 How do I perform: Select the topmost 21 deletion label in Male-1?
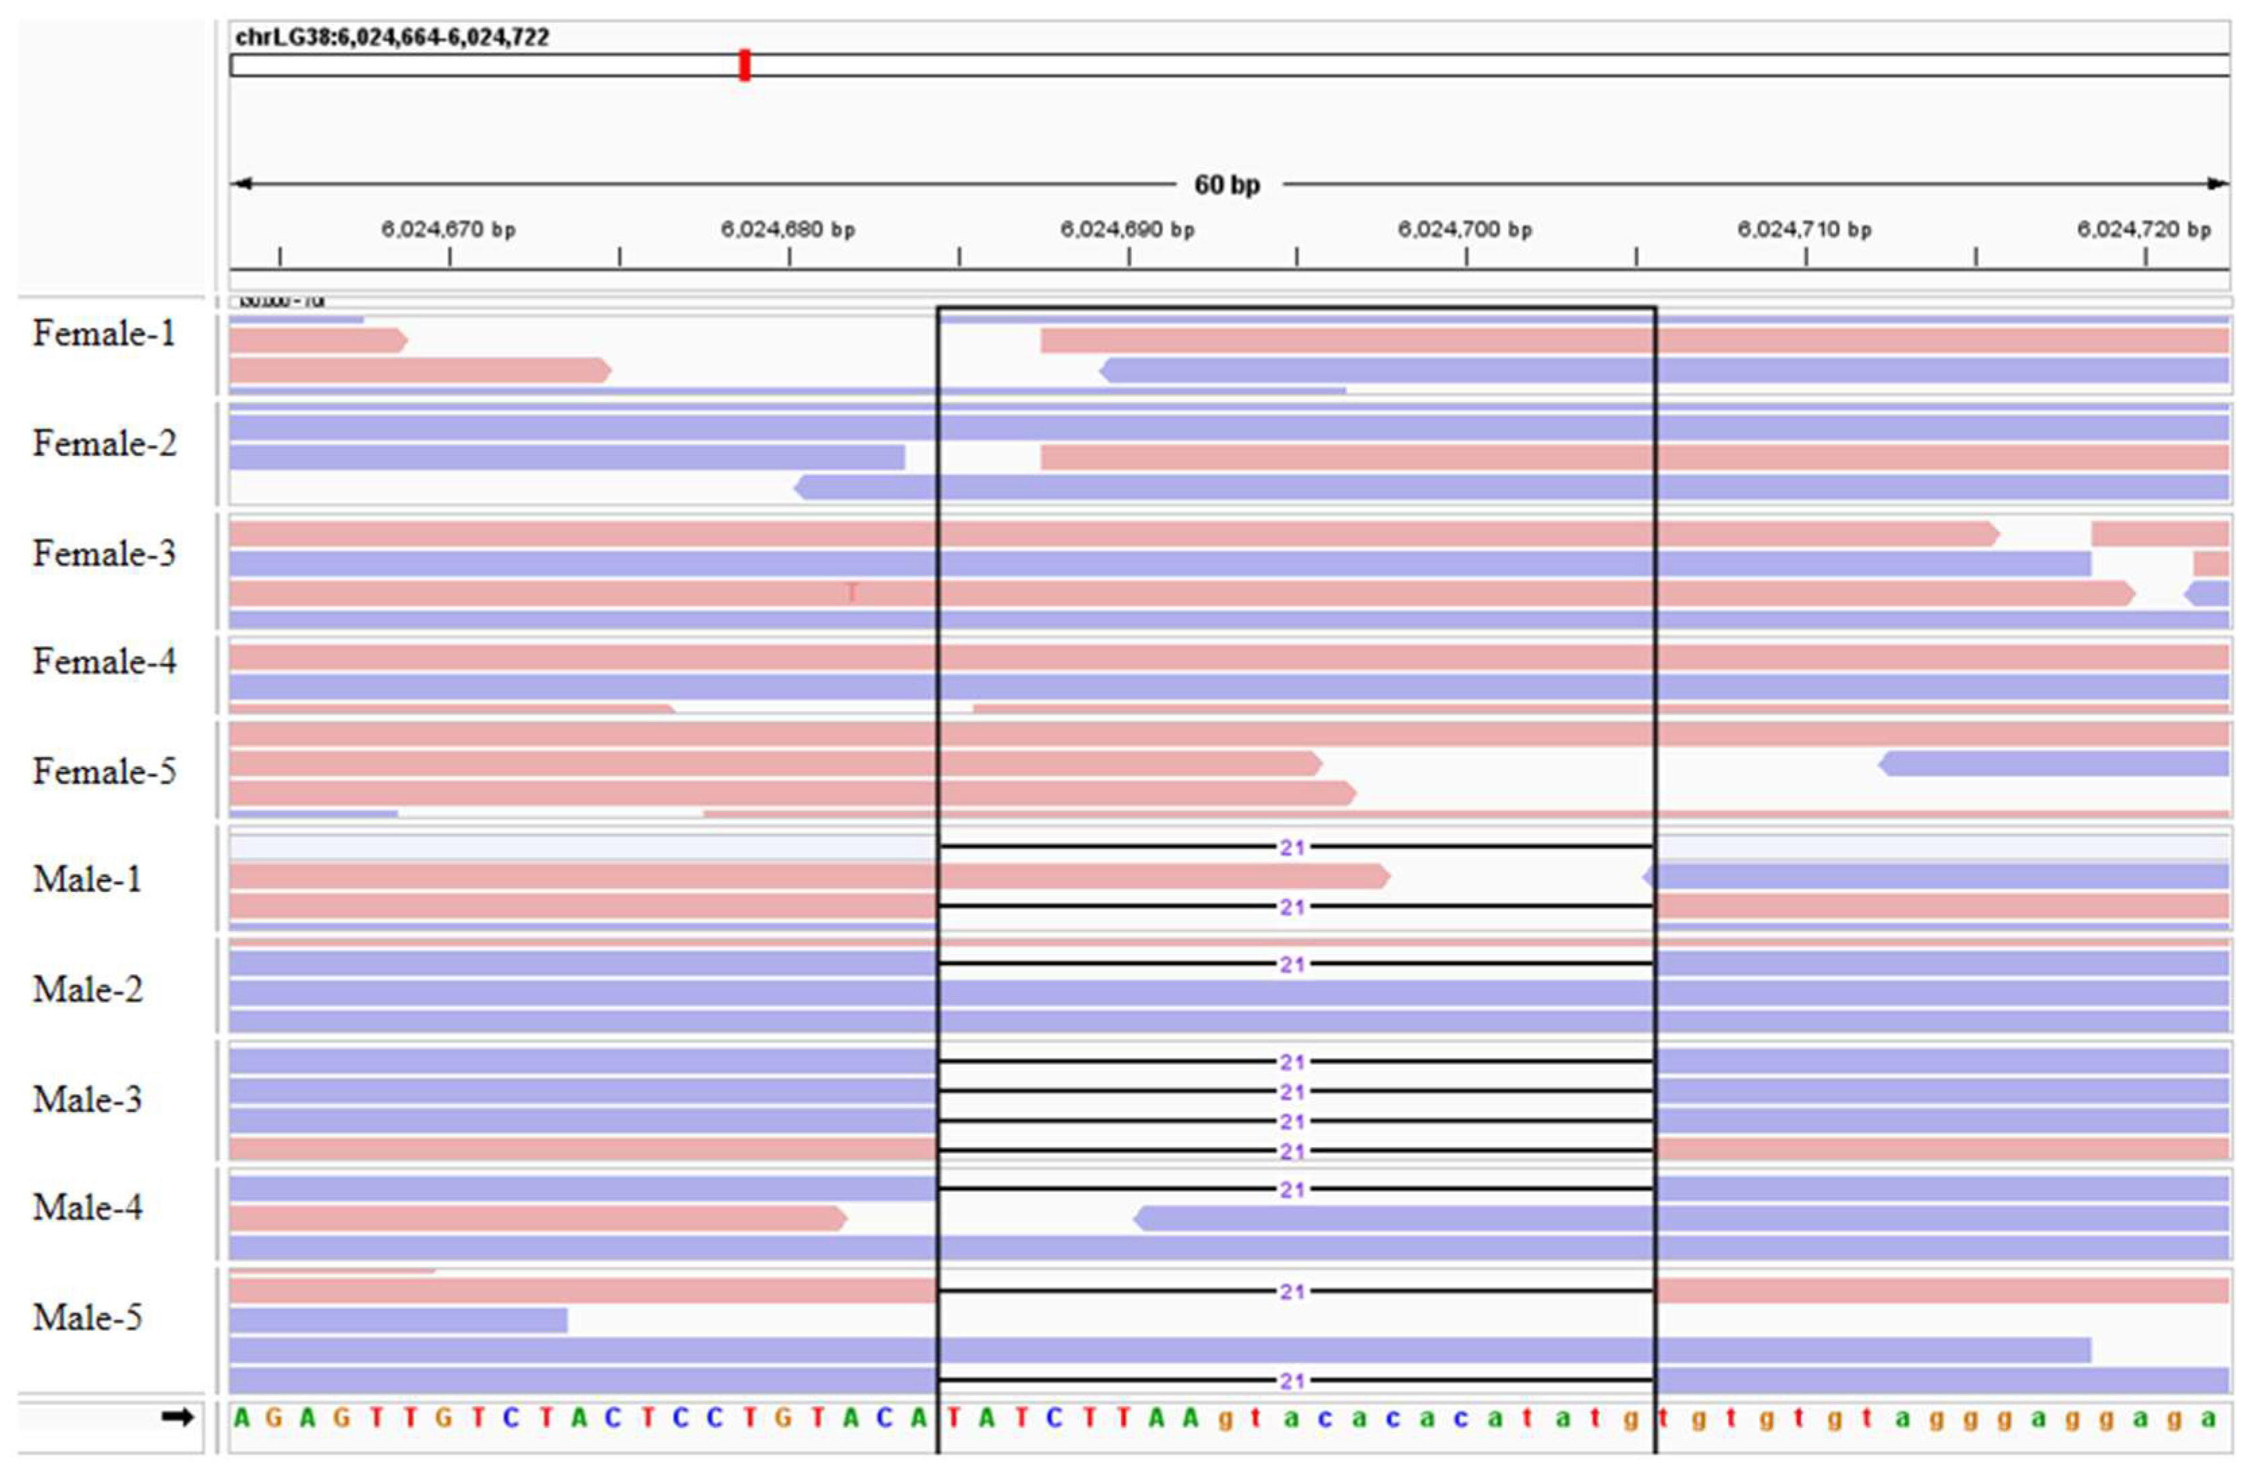click(x=1292, y=847)
